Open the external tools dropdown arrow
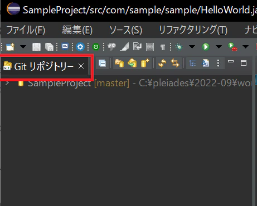This screenshot has width=257, height=206. point(245,47)
